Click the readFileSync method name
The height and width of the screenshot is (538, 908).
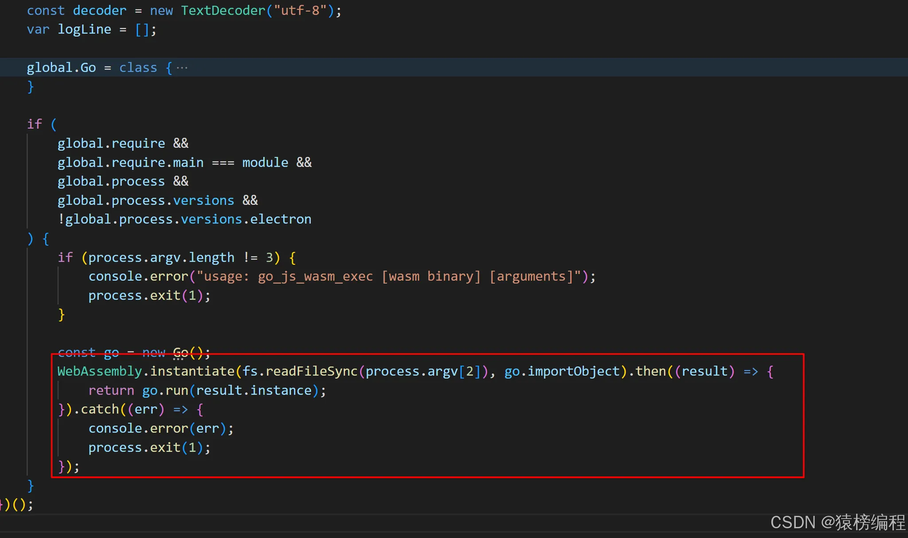[311, 371]
